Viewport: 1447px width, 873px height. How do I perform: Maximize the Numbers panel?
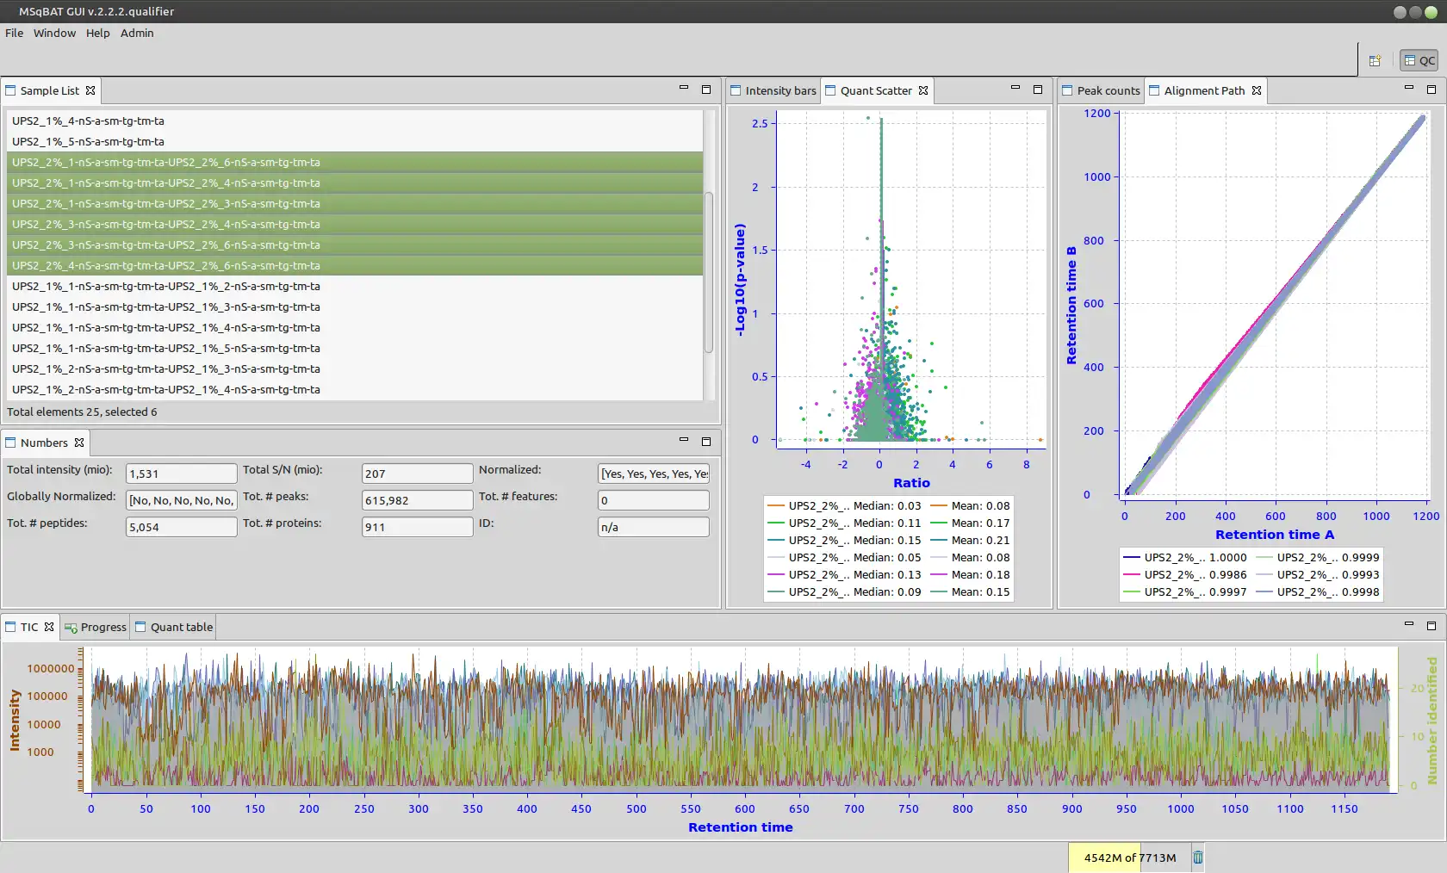tap(706, 441)
